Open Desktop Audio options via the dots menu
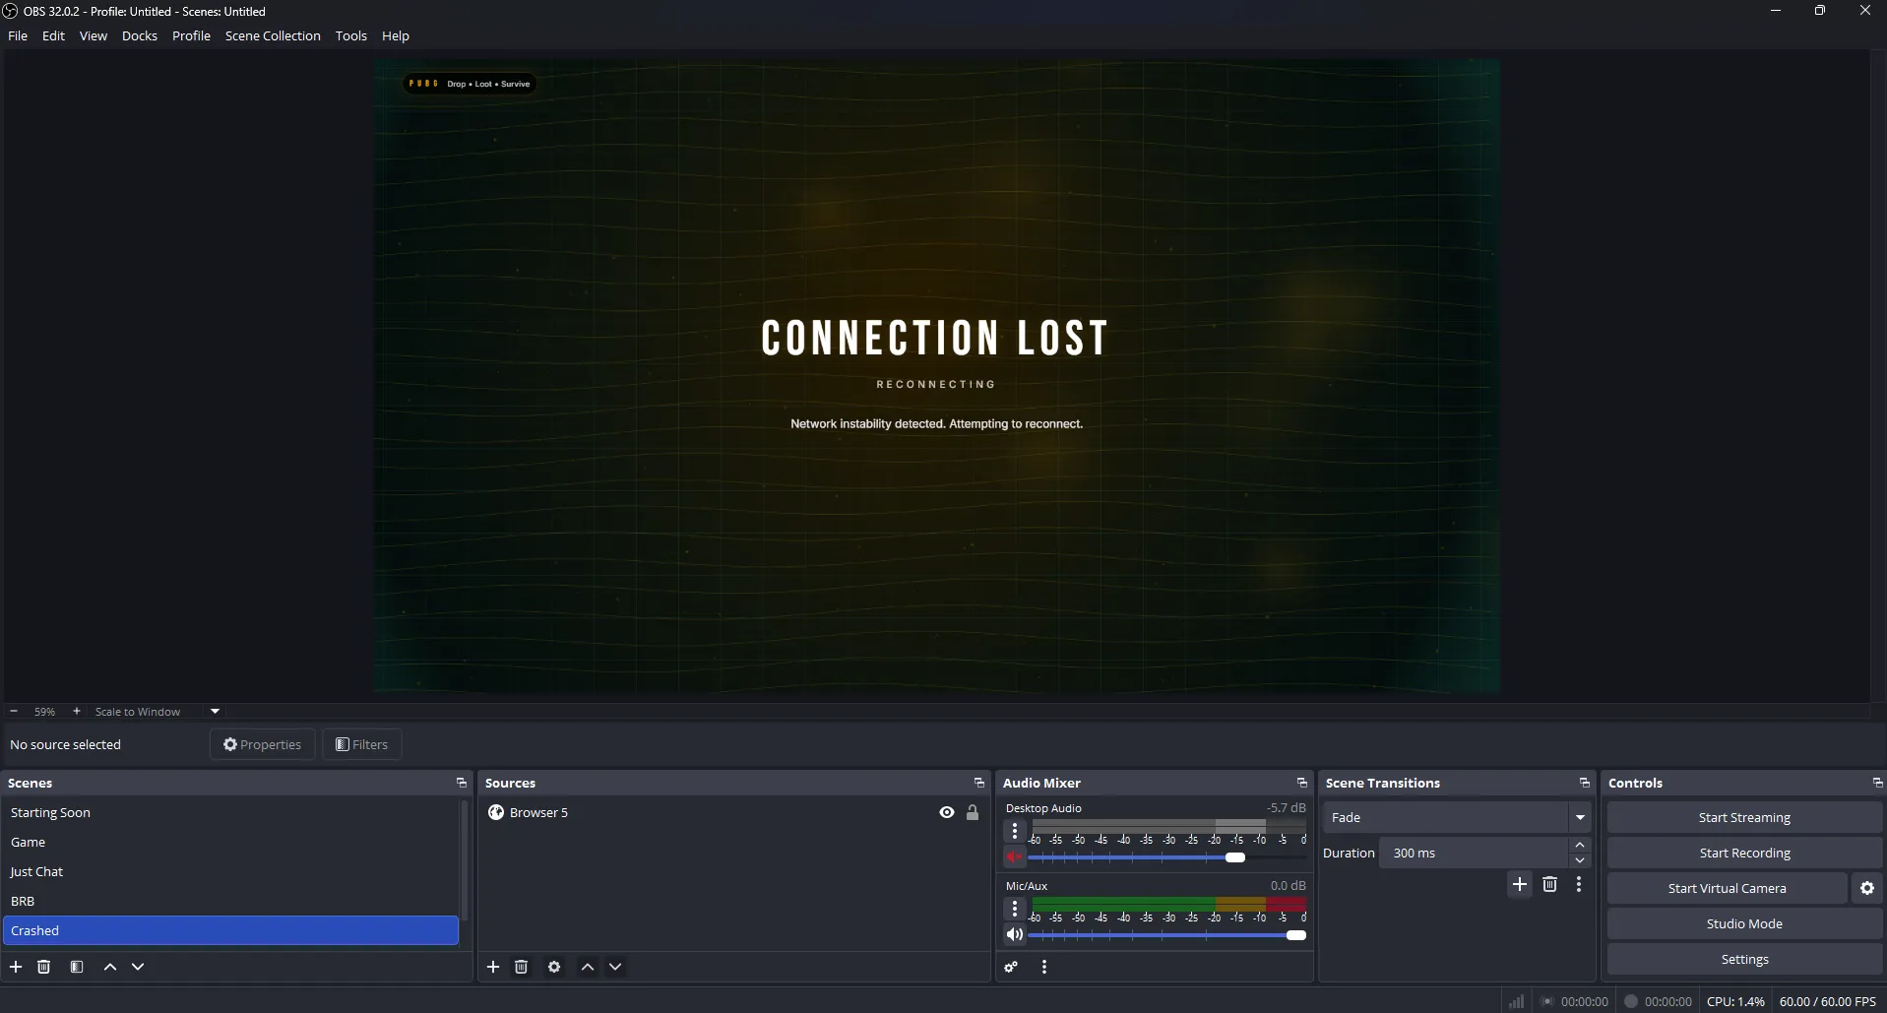This screenshot has width=1887, height=1013. 1015,830
